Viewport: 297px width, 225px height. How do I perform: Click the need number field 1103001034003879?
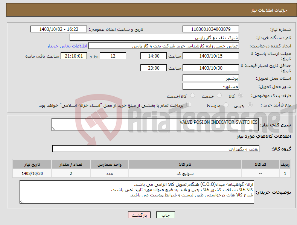click(211, 29)
